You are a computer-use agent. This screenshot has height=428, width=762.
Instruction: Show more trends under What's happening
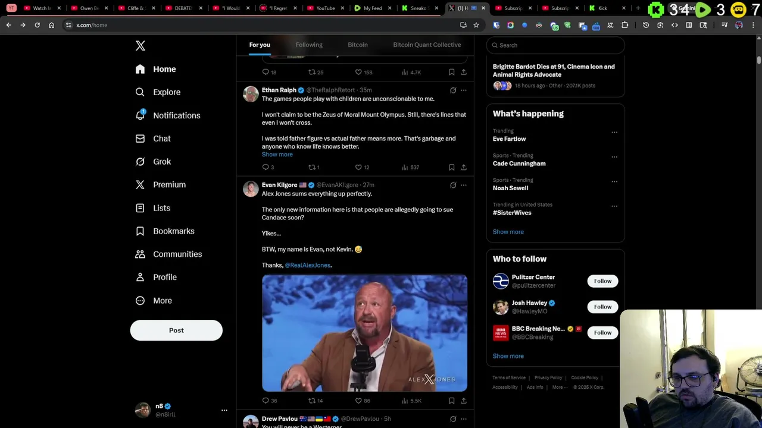(508, 232)
